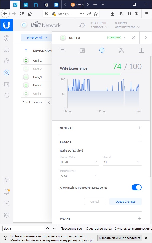
Task: Click the CONNECTED status badge
Action: pyautogui.click(x=114, y=38)
